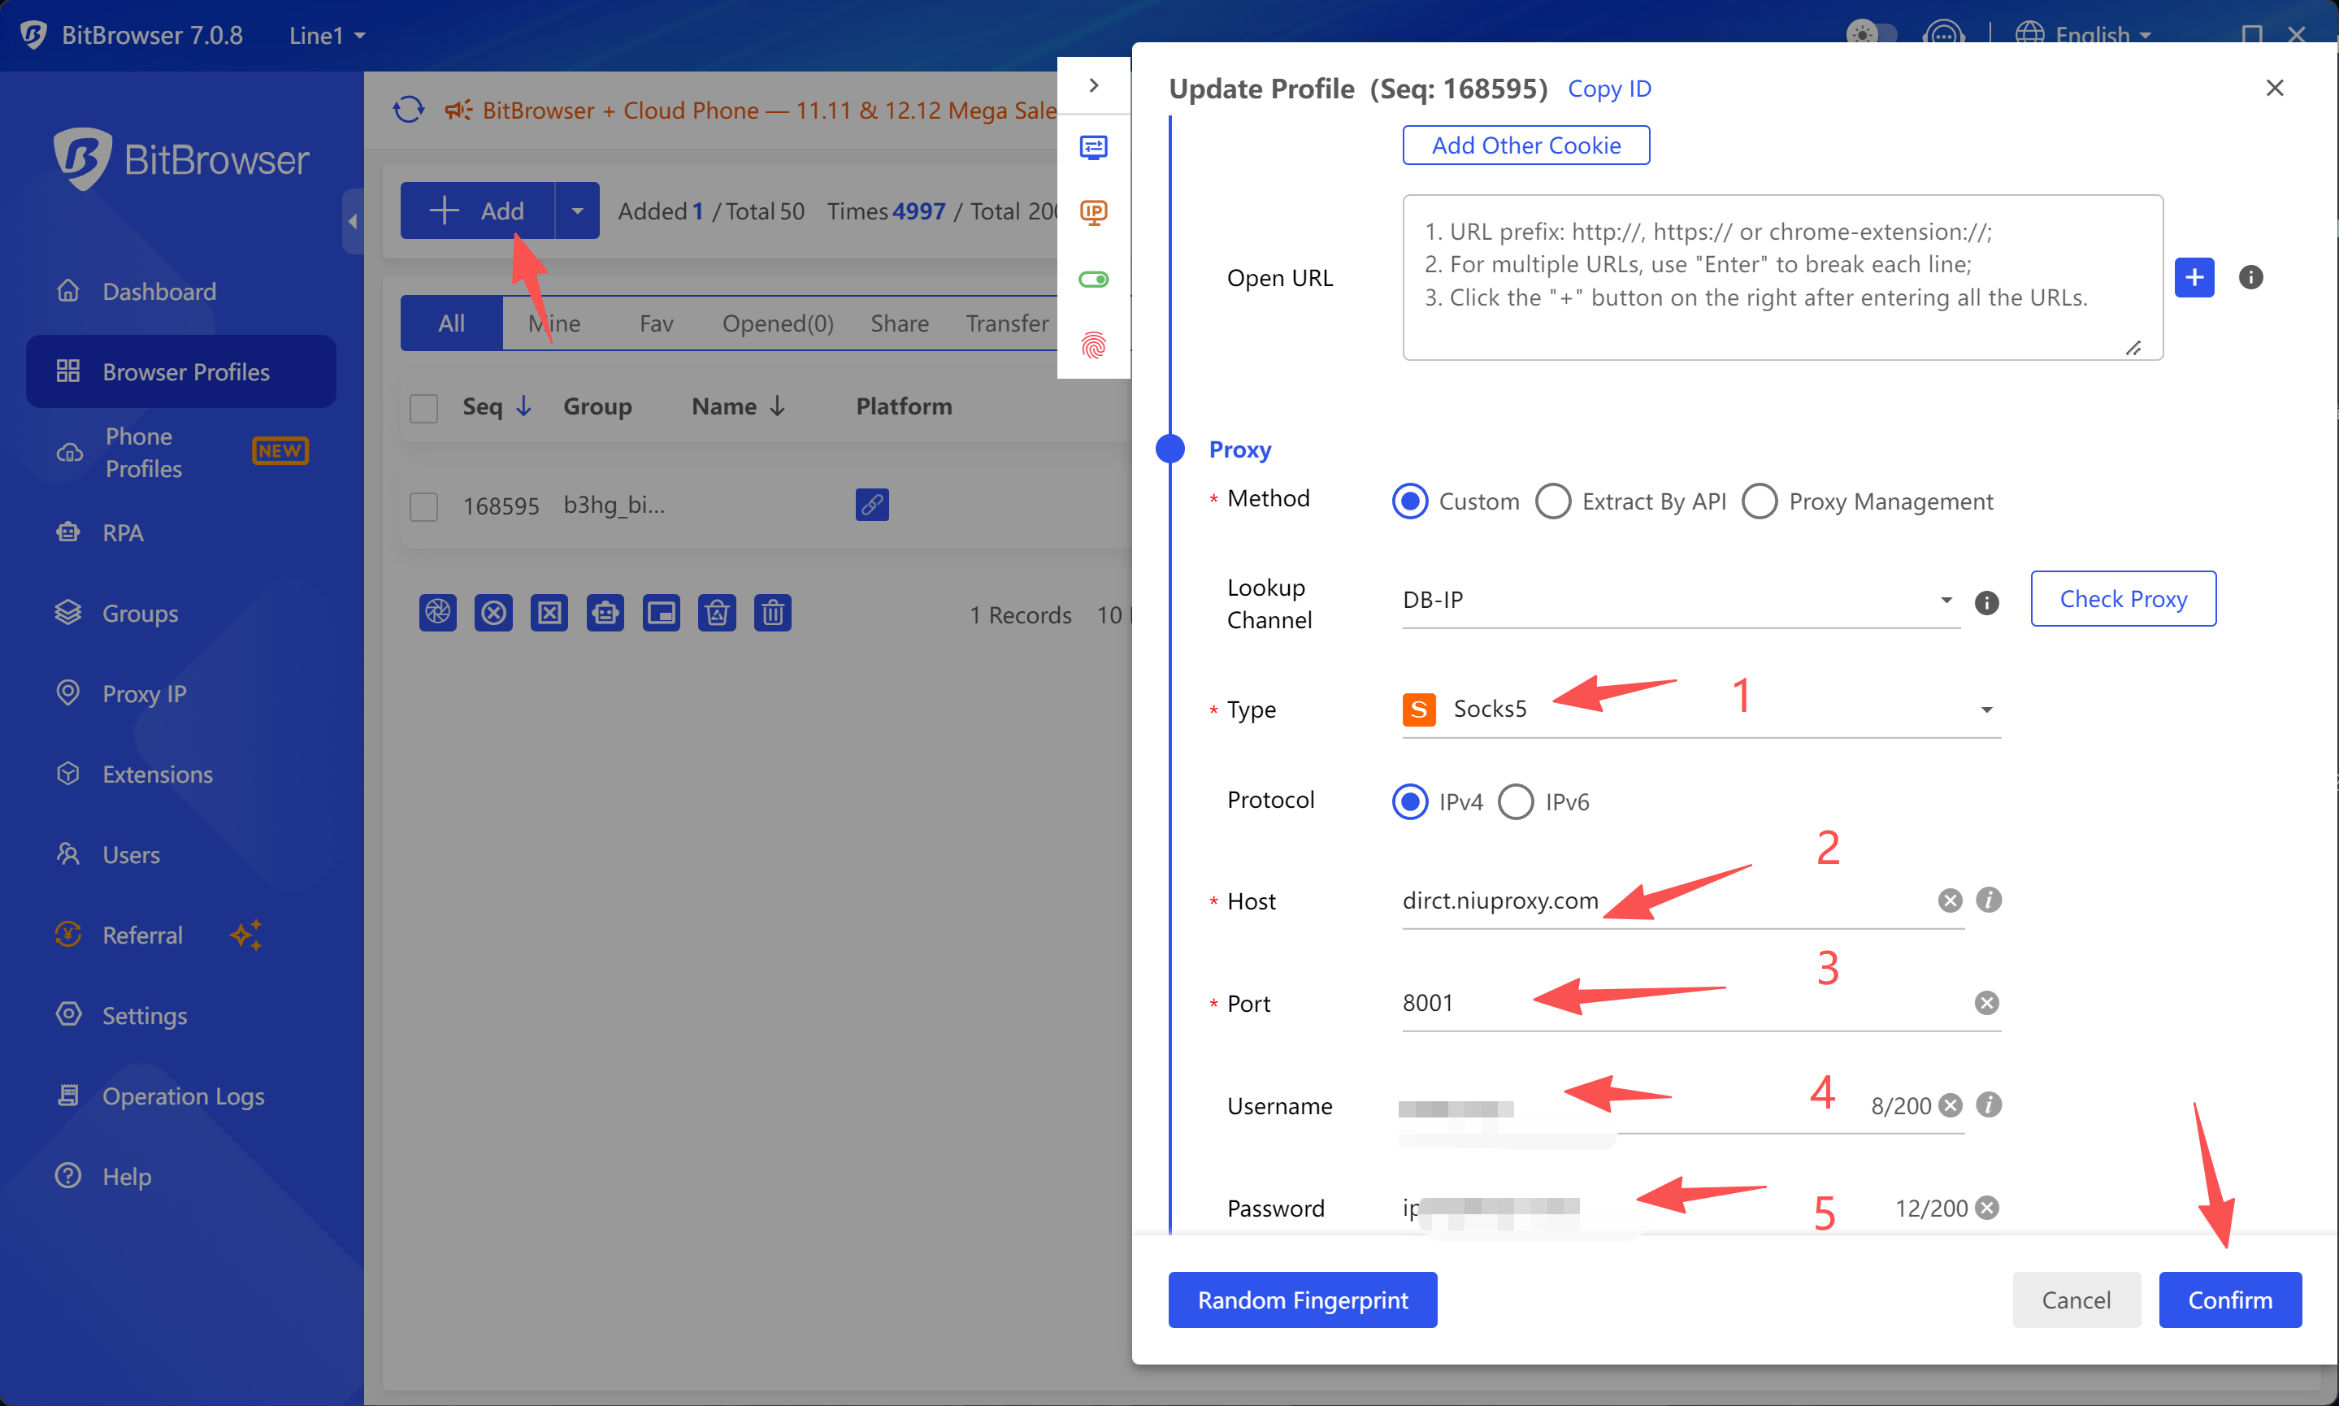
Task: Switch to the Opened(0) tab
Action: (x=778, y=323)
